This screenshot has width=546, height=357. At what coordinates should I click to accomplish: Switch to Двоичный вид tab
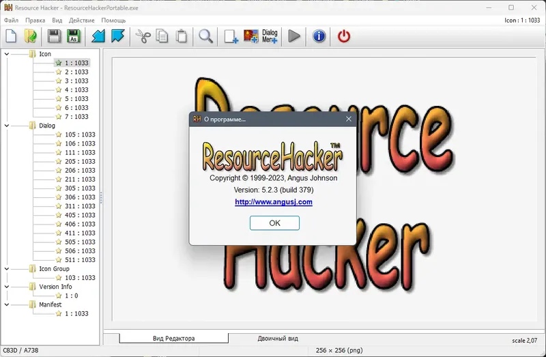pos(278,338)
